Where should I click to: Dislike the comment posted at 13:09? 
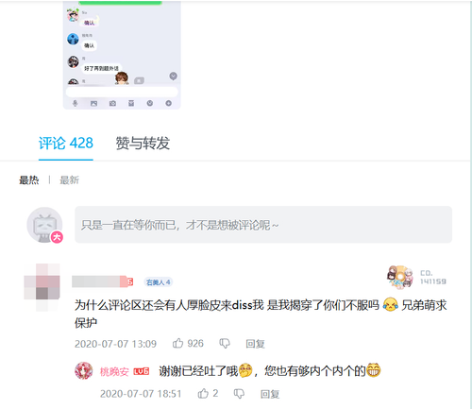pos(225,343)
